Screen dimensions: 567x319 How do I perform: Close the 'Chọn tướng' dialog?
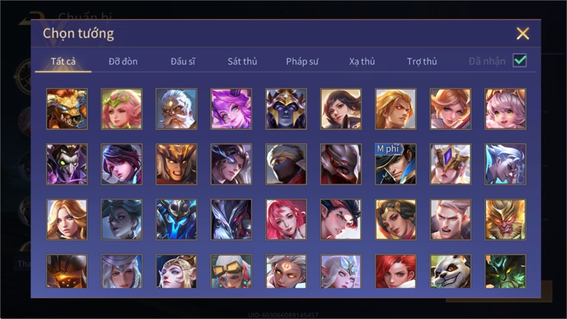coord(522,33)
